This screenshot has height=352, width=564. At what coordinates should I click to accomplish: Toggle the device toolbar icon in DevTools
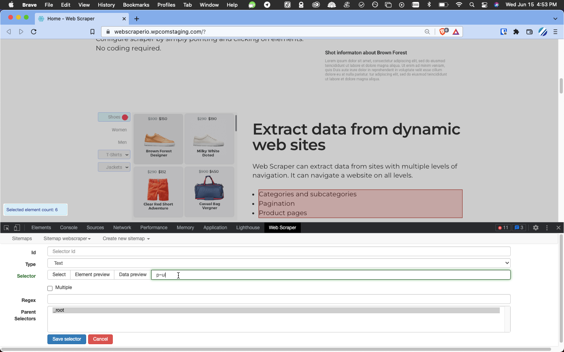[17, 228]
